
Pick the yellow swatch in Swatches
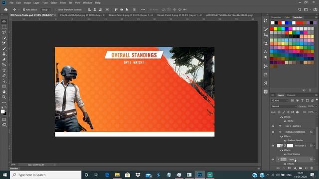tap(275, 29)
